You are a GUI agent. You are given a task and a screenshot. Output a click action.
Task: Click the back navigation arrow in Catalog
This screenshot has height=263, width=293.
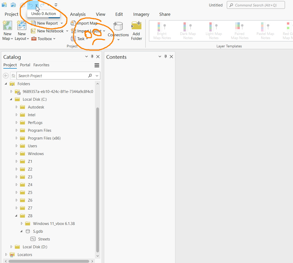6,76
